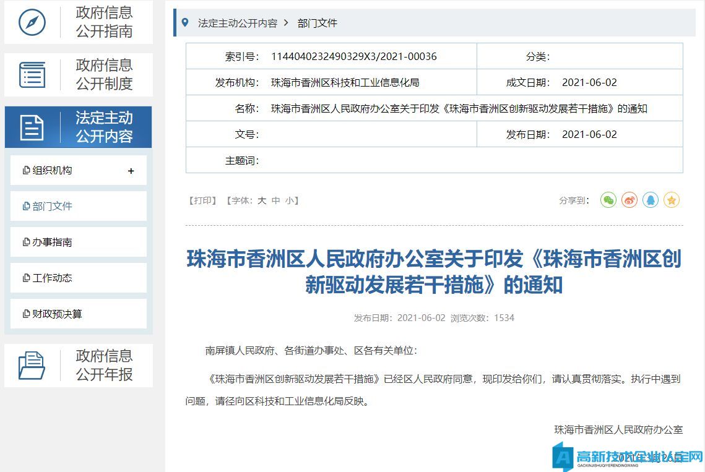
Task: Set font size to 大
Action: (x=262, y=200)
